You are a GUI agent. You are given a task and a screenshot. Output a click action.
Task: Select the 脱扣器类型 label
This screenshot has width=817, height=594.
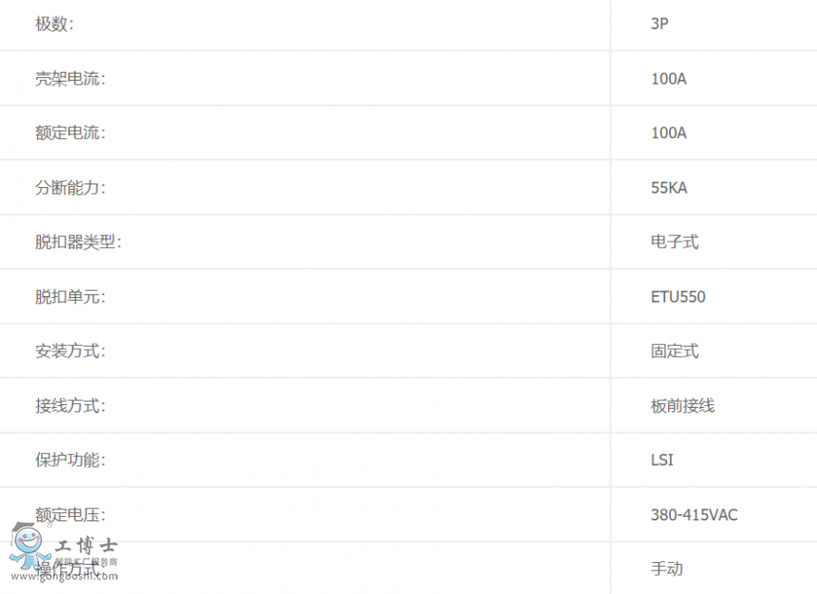[79, 243]
